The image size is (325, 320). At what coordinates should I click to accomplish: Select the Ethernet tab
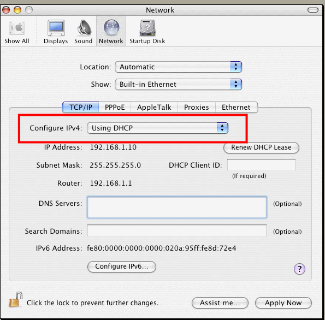237,108
